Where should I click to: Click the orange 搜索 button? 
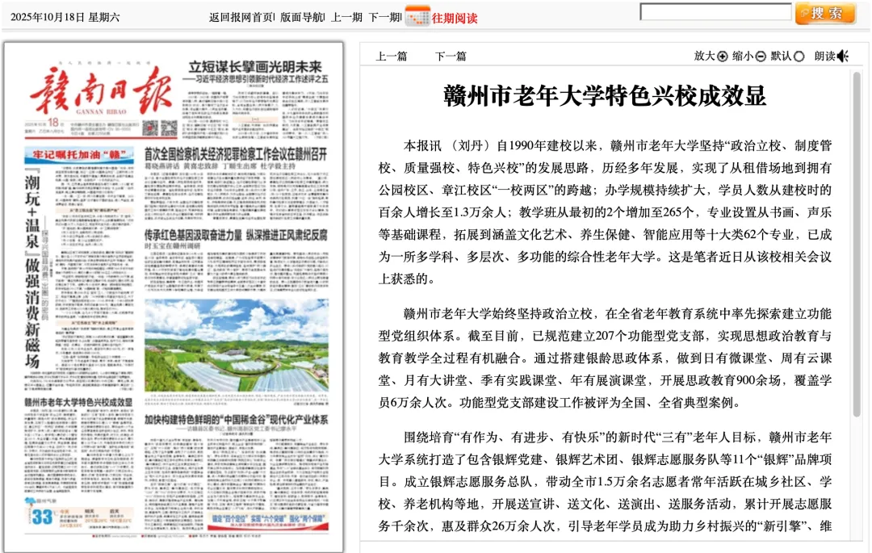pos(825,14)
